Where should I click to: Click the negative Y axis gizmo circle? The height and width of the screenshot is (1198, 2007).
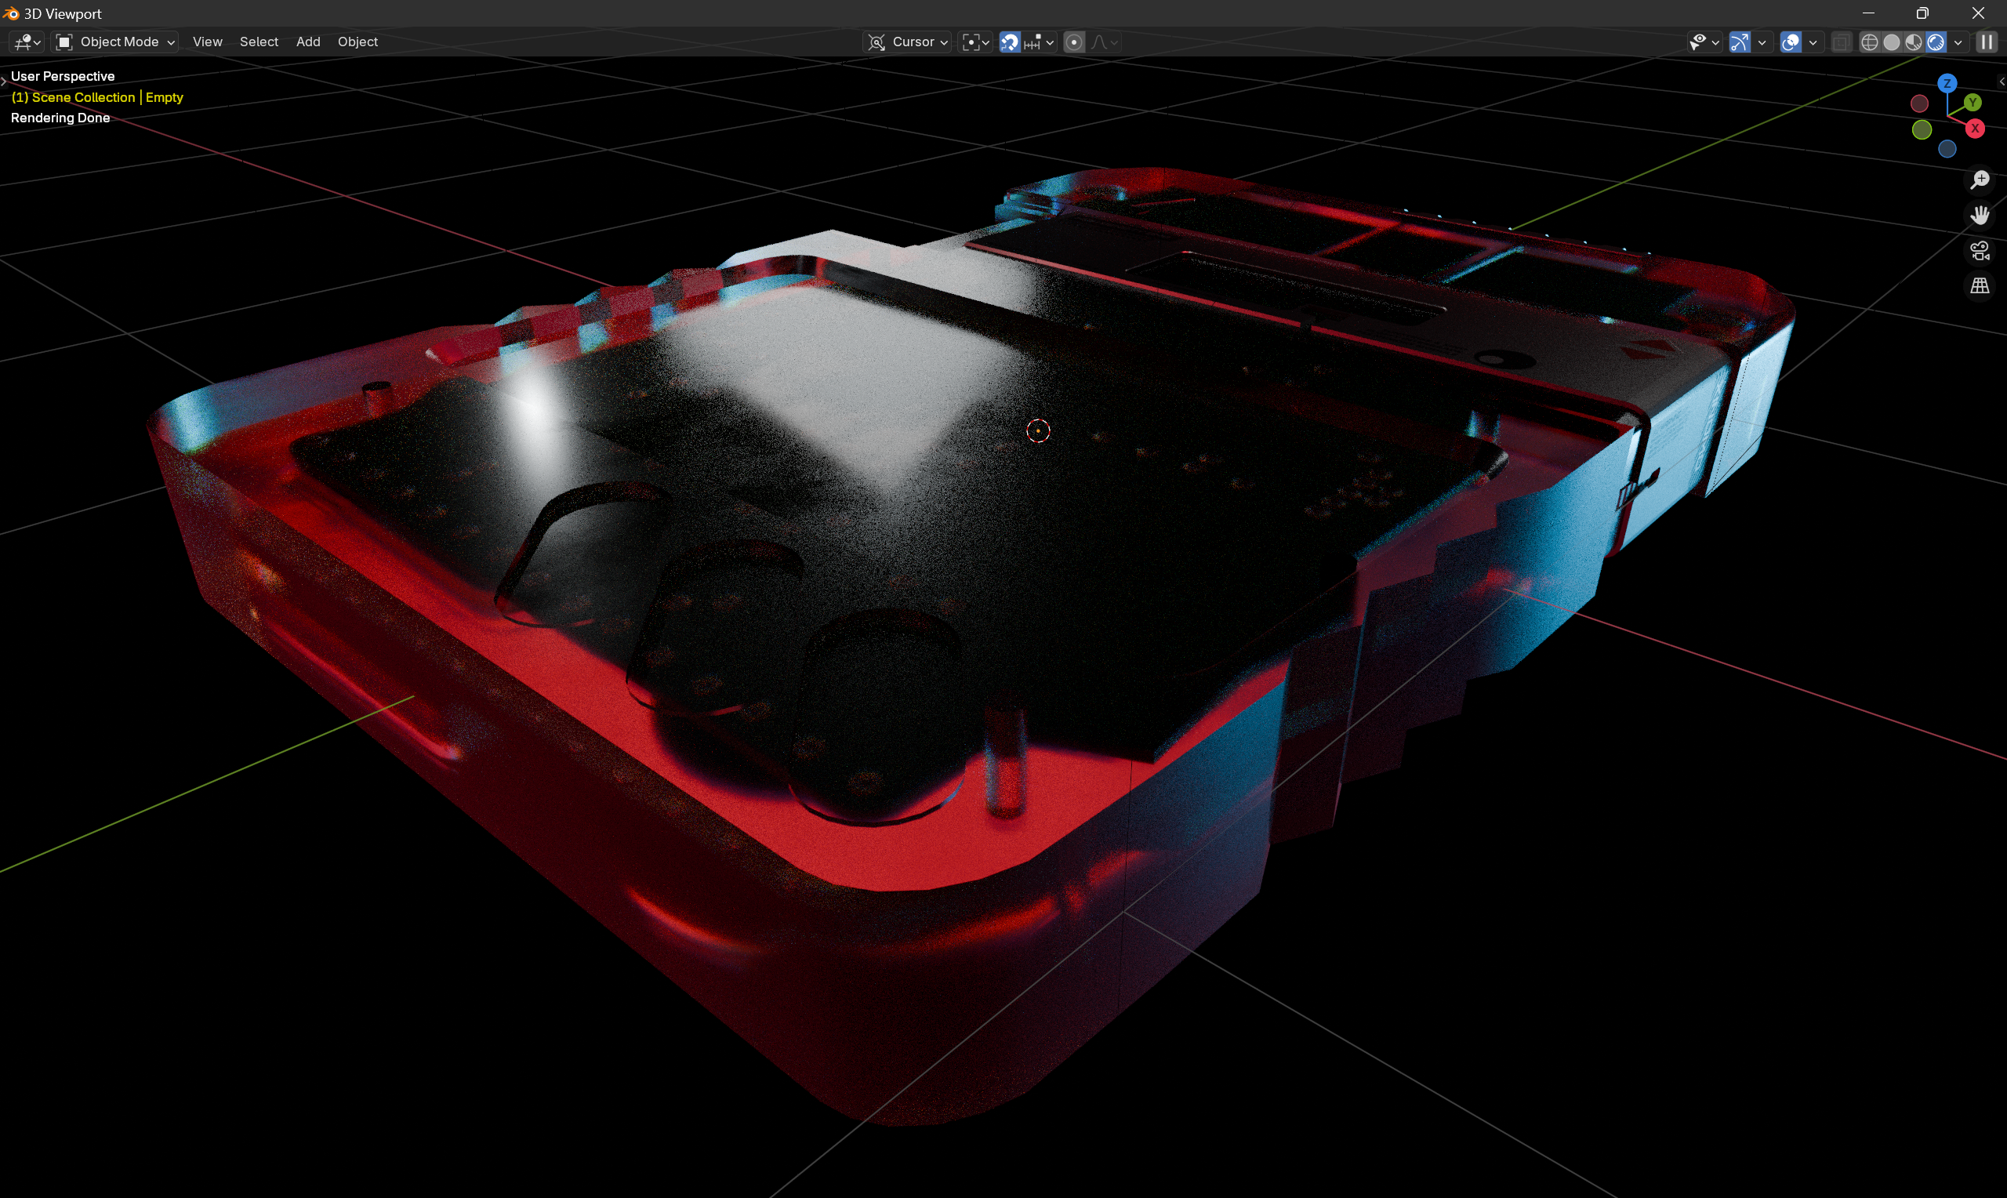tap(1922, 129)
